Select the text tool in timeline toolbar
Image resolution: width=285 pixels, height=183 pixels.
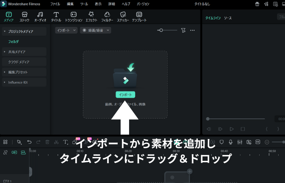pos(65,142)
